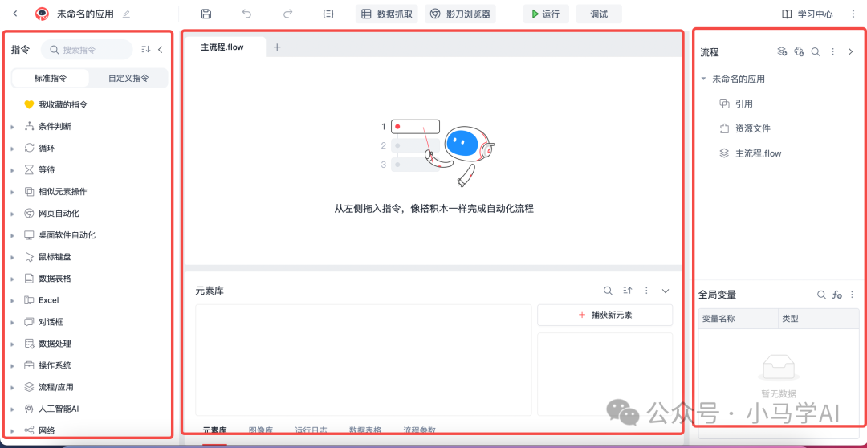Collapse the 流程 panel with right chevron
Image resolution: width=867 pixels, height=448 pixels.
851,51
